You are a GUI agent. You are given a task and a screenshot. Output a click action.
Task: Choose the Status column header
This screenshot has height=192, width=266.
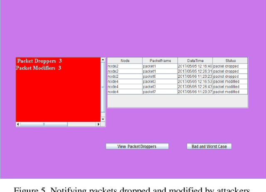[230, 61]
